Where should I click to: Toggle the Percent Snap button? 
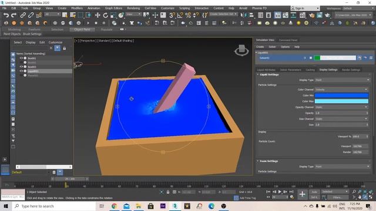pos(188,15)
